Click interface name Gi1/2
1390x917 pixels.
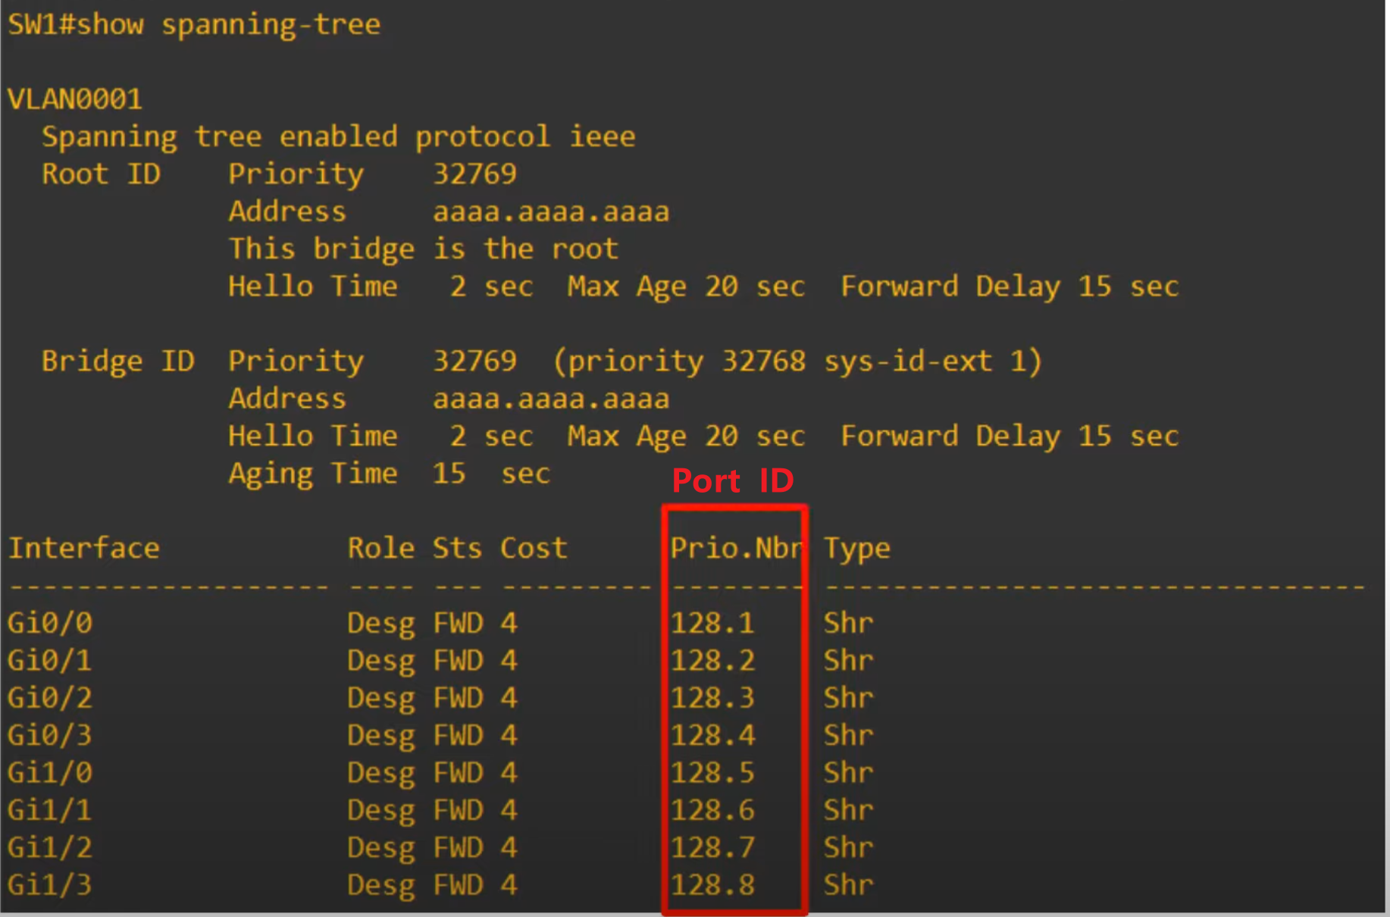coord(50,848)
